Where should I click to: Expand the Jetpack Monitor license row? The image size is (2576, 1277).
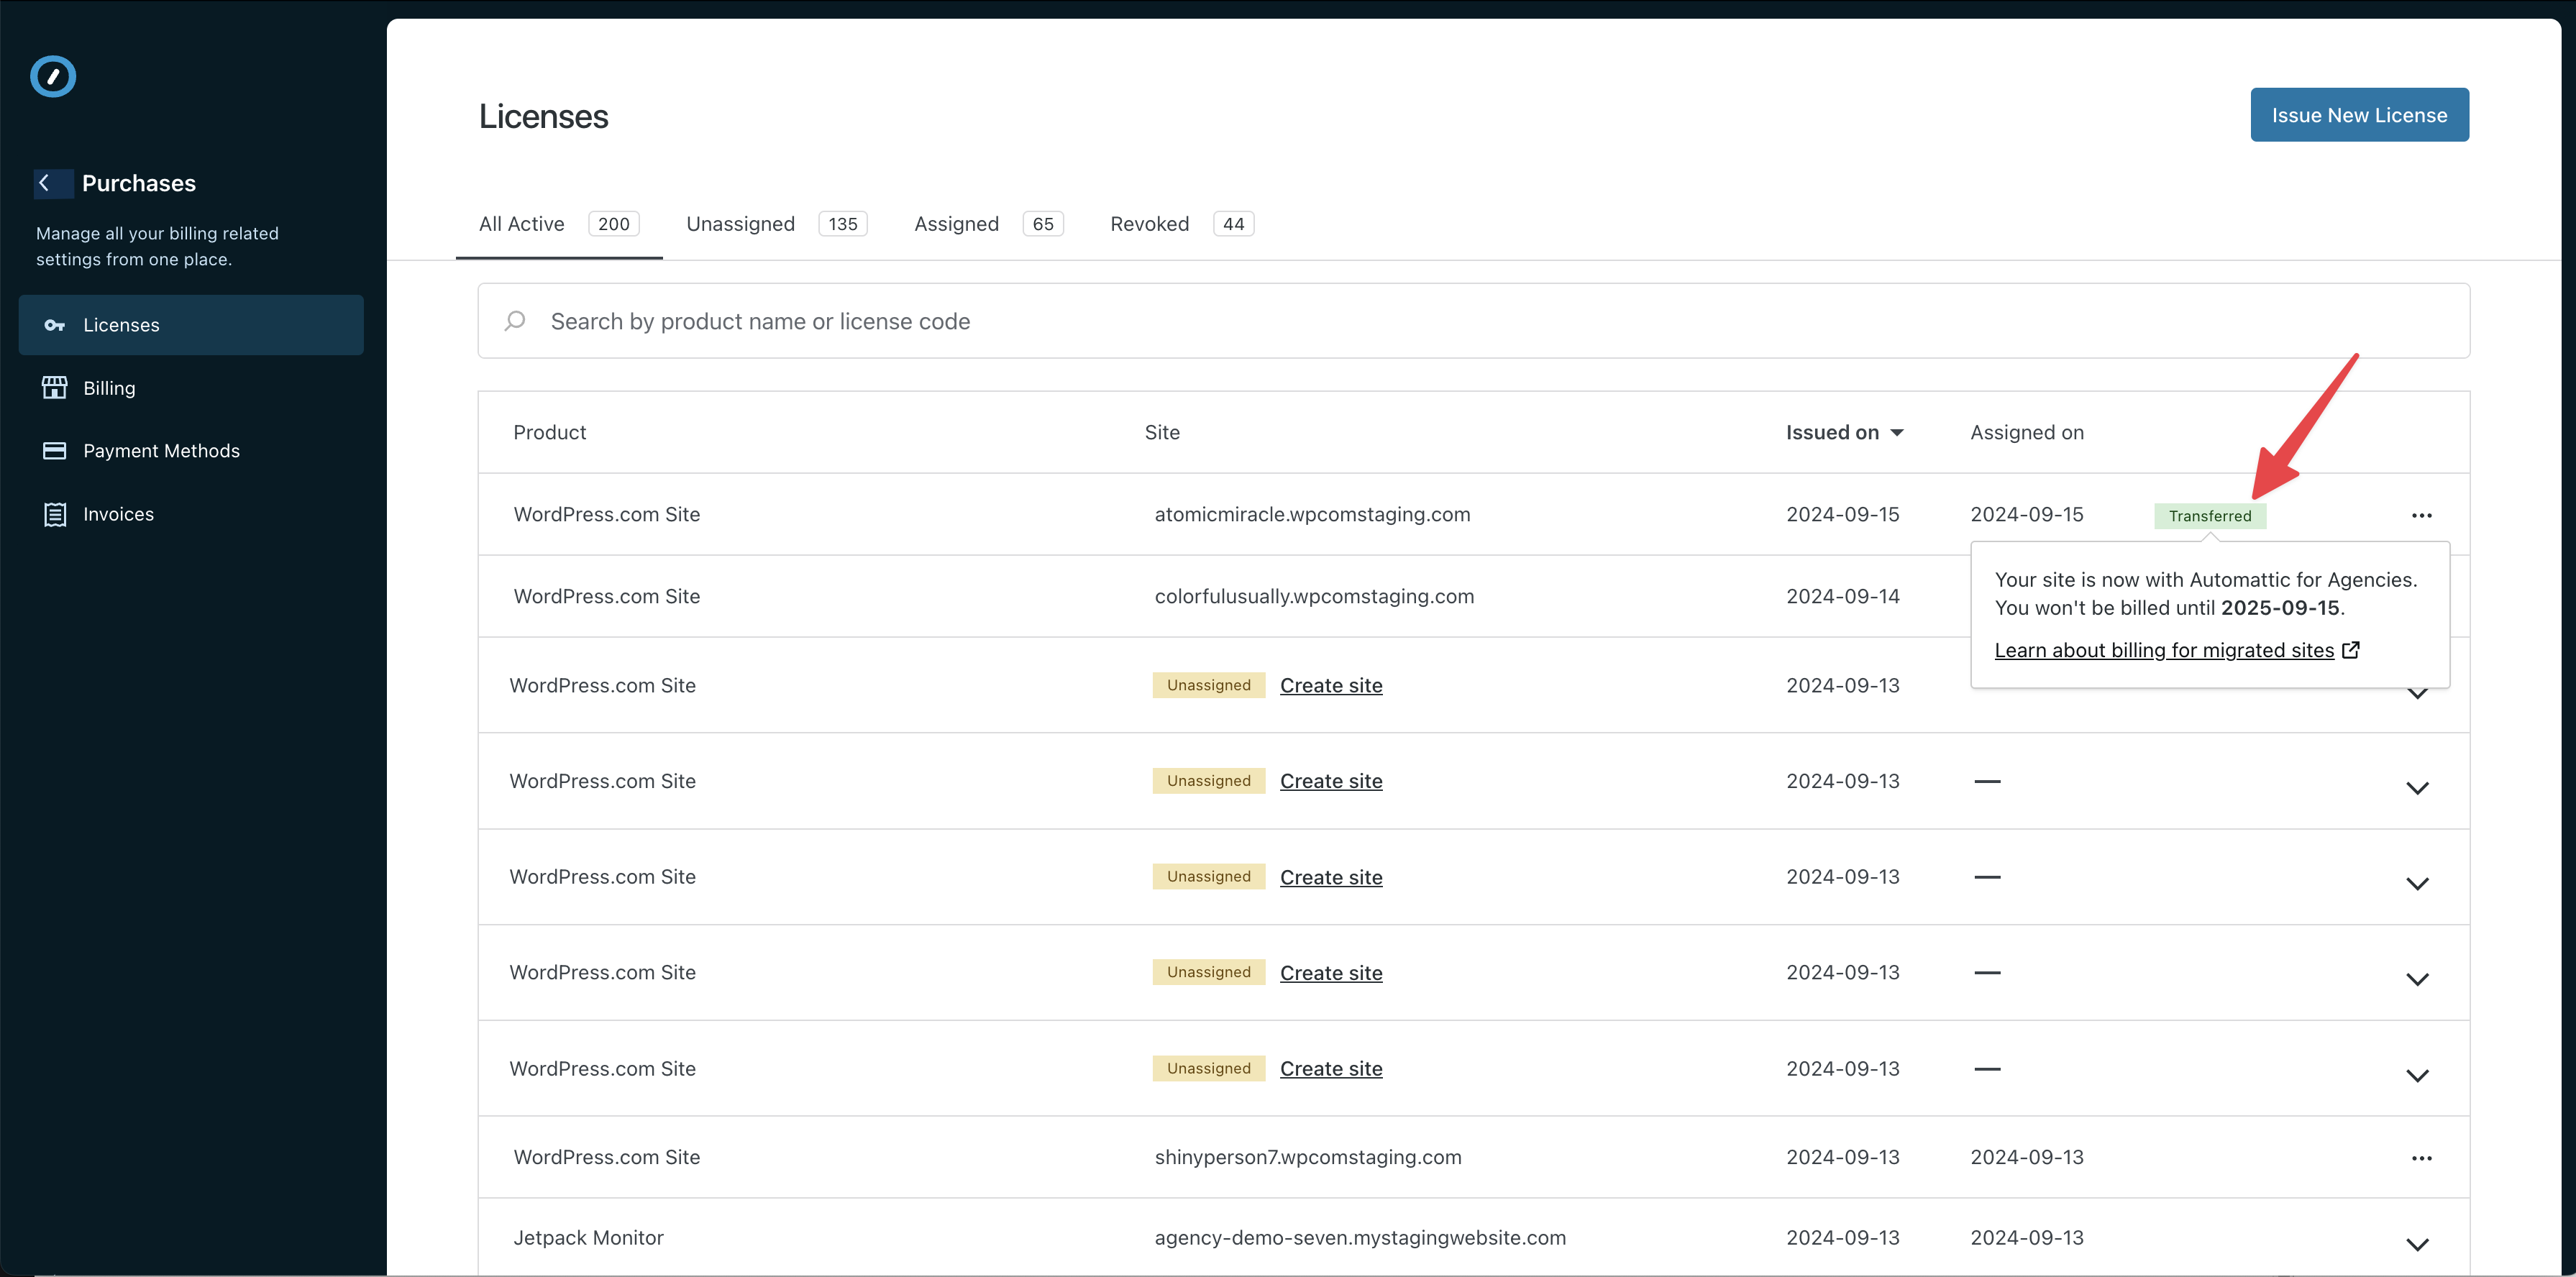[x=2417, y=1244]
